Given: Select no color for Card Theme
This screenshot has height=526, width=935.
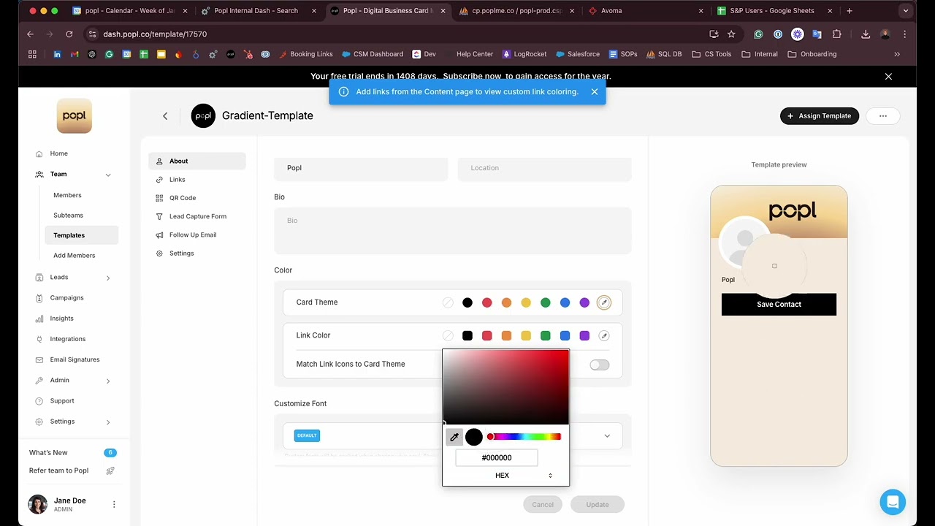Looking at the screenshot, I should [x=448, y=302].
